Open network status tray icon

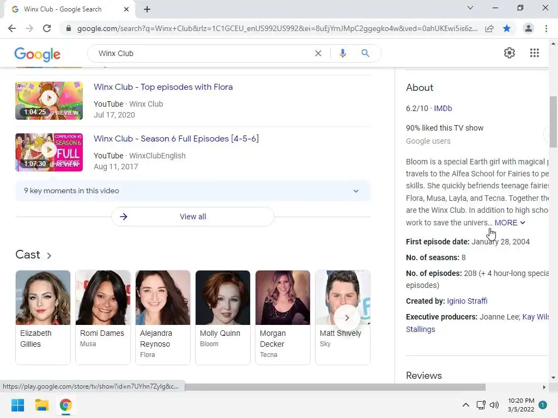tap(481, 405)
